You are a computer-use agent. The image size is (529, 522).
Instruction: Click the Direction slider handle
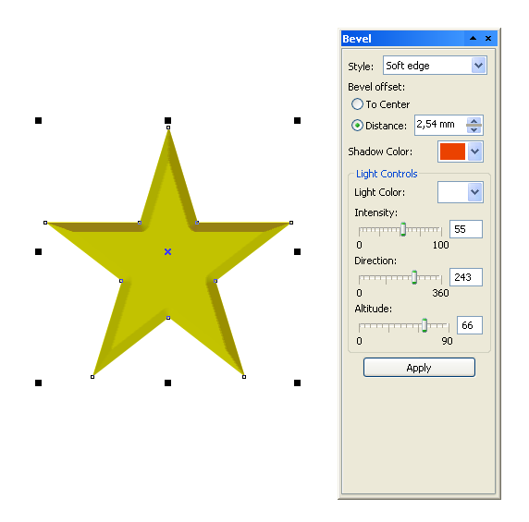pyautogui.click(x=414, y=277)
